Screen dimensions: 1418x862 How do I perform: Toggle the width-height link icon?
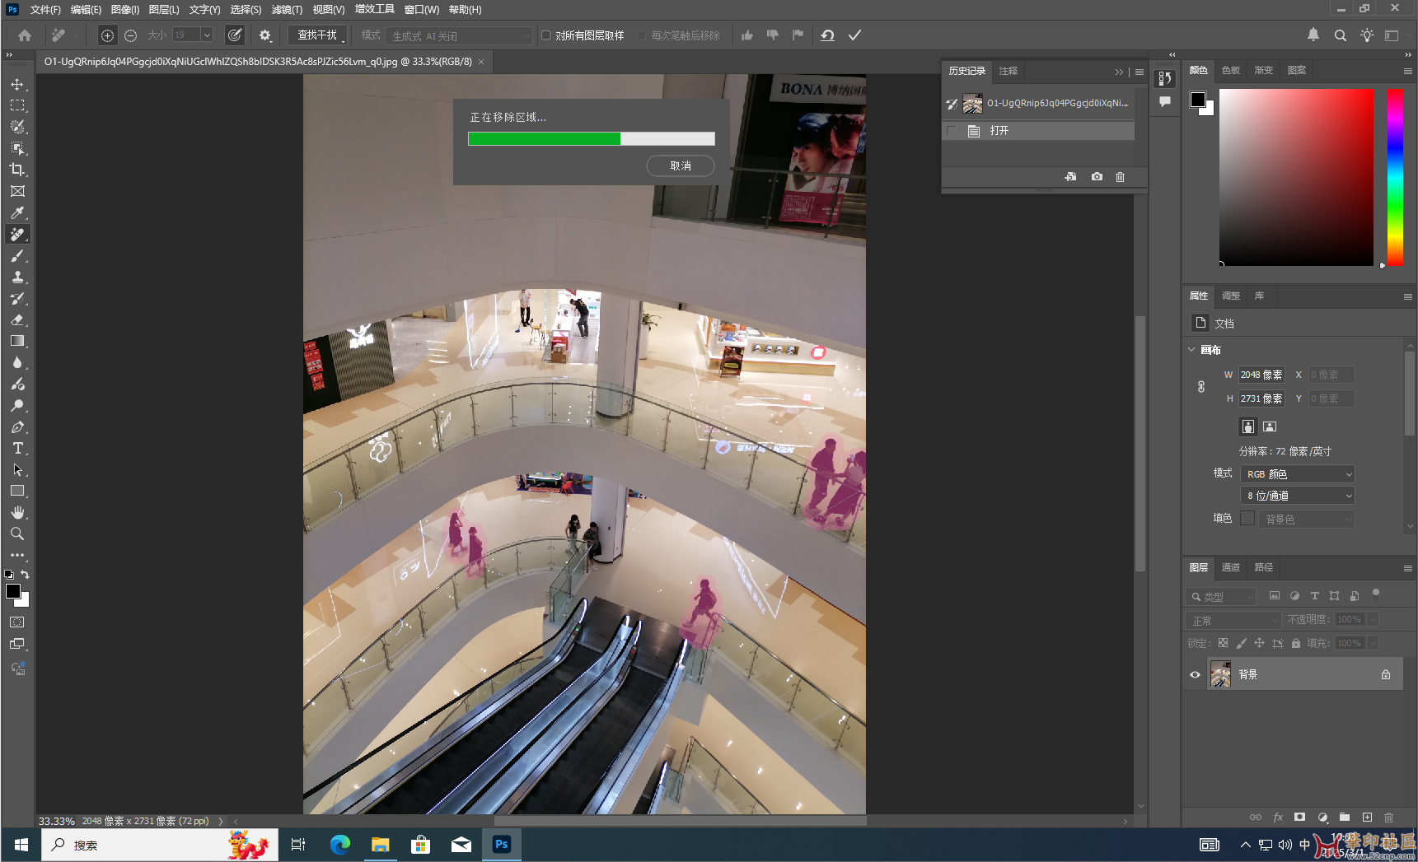coord(1201,387)
